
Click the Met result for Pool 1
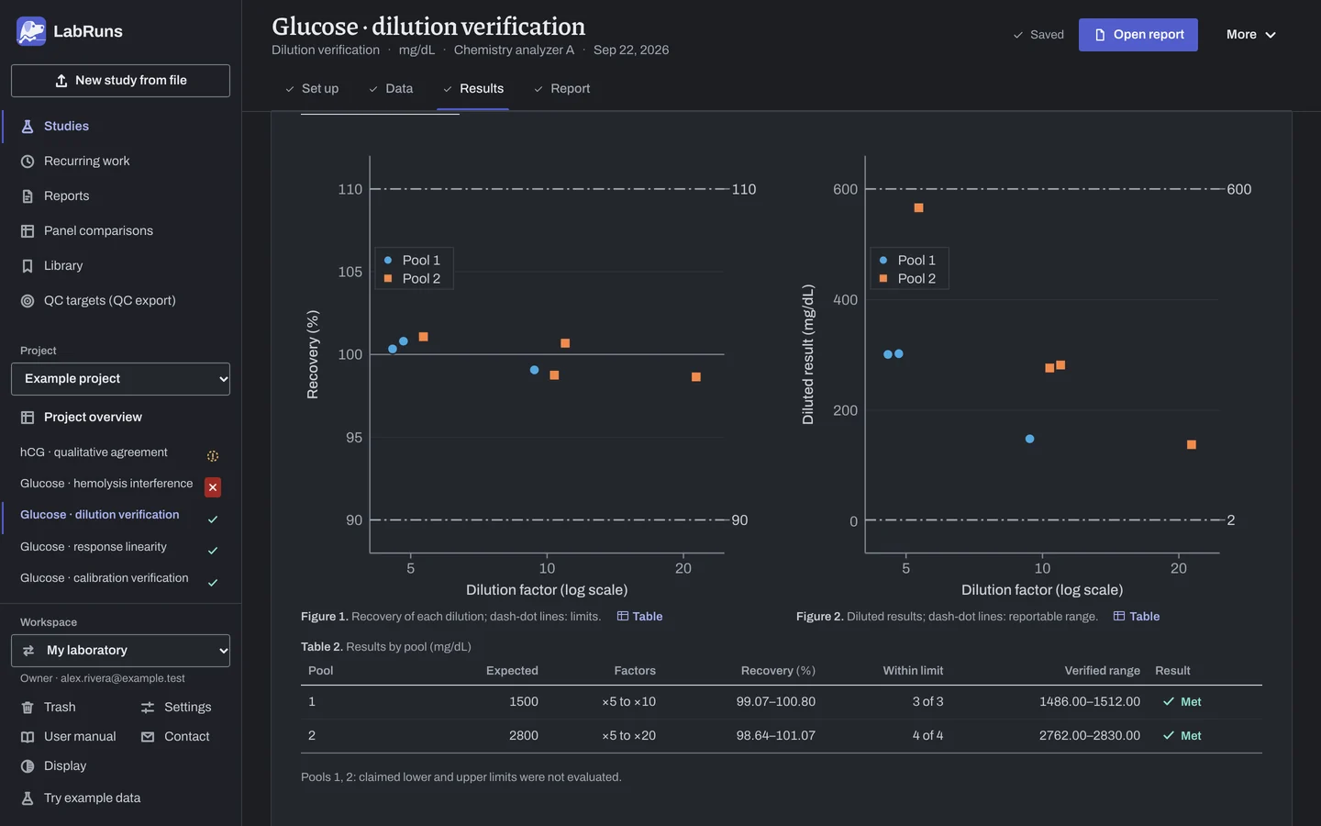click(x=1182, y=702)
